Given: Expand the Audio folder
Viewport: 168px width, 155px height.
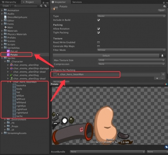Looking at the screenshot, I should [2, 14].
